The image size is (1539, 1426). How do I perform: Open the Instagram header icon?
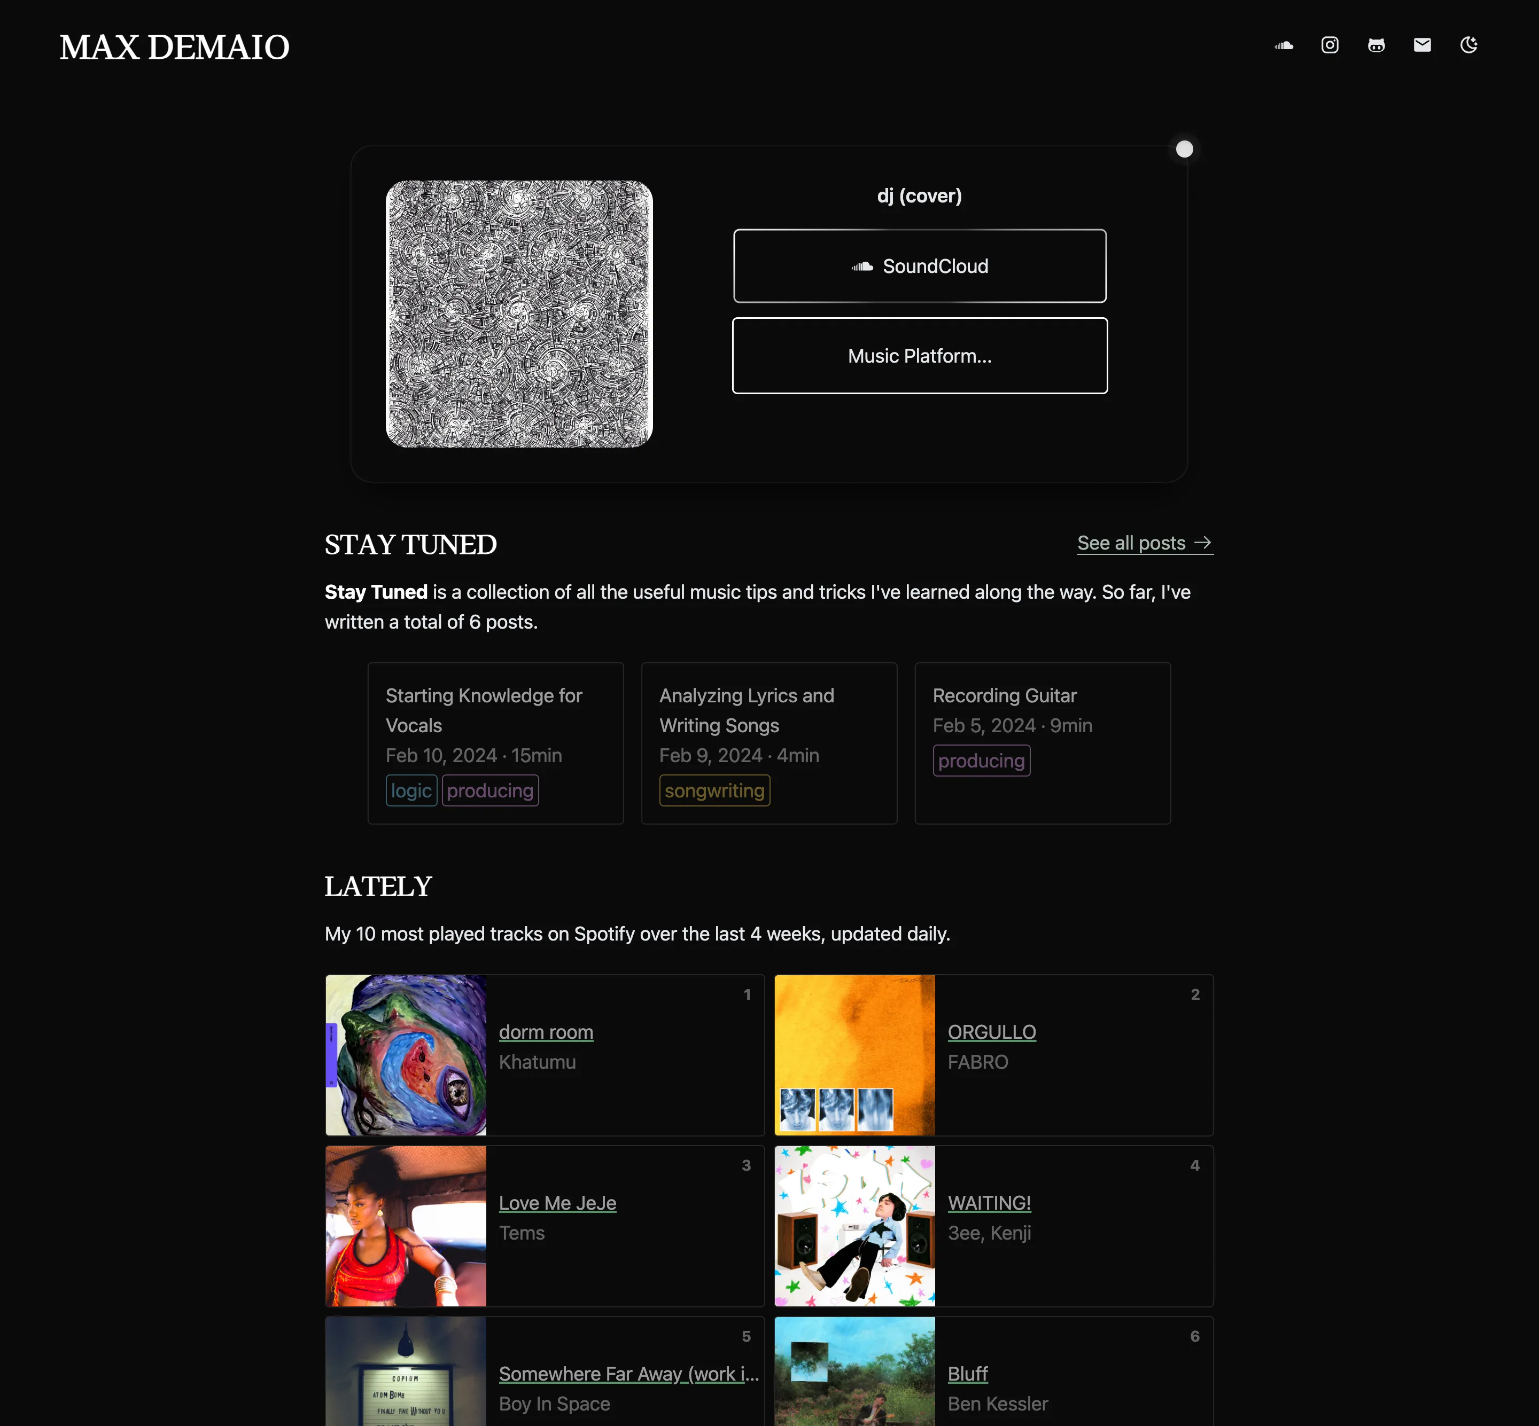pos(1330,45)
